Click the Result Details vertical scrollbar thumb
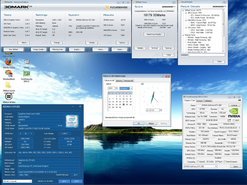The height and width of the screenshot is (185, 247). 223,24
